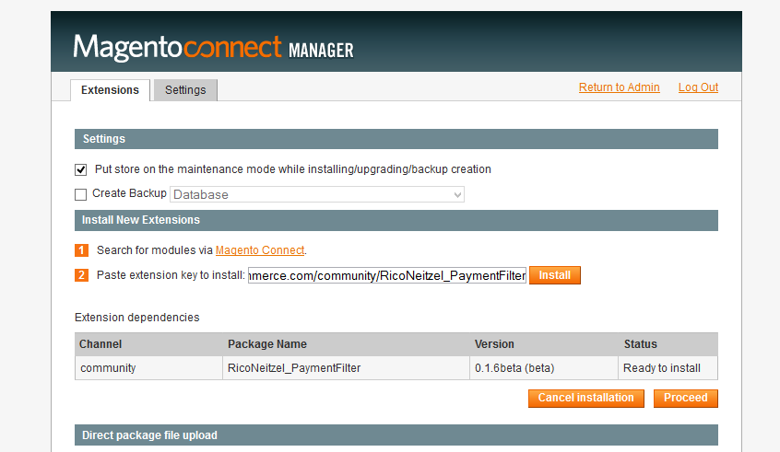The width and height of the screenshot is (780, 452).
Task: Focus the extension key input field
Action: pos(387,275)
